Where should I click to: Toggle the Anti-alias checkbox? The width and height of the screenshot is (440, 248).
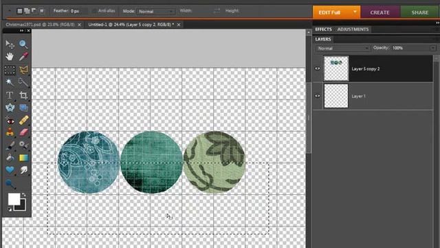(x=93, y=11)
